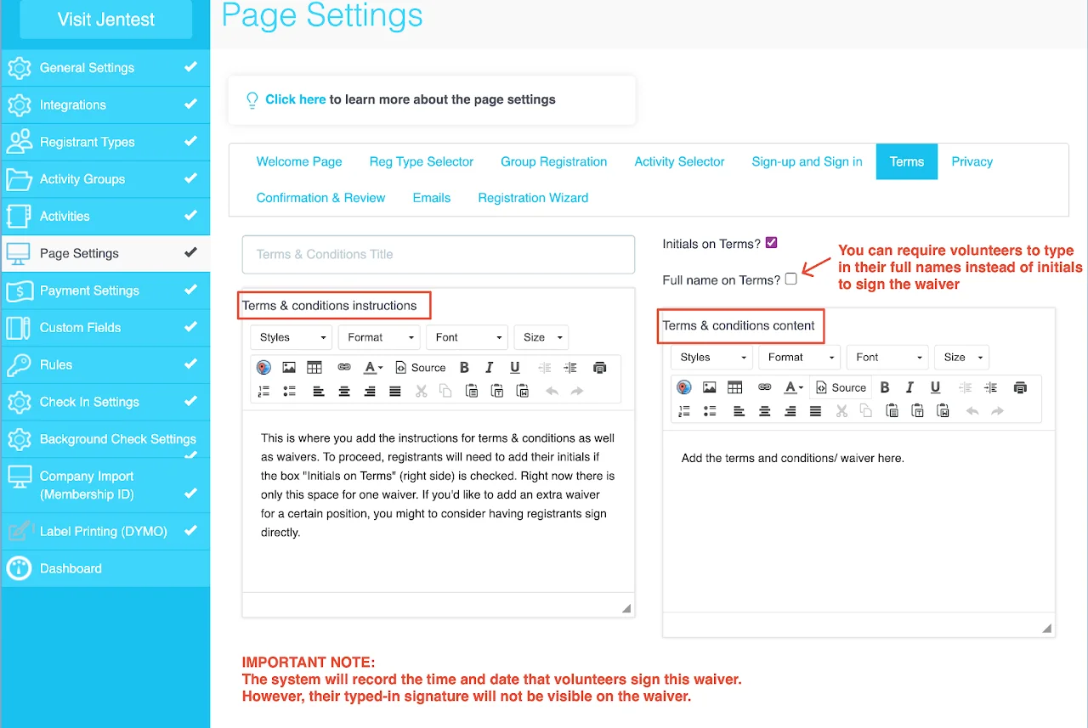This screenshot has width=1088, height=728.
Task: Switch to Activity Selector tab
Action: coord(680,161)
